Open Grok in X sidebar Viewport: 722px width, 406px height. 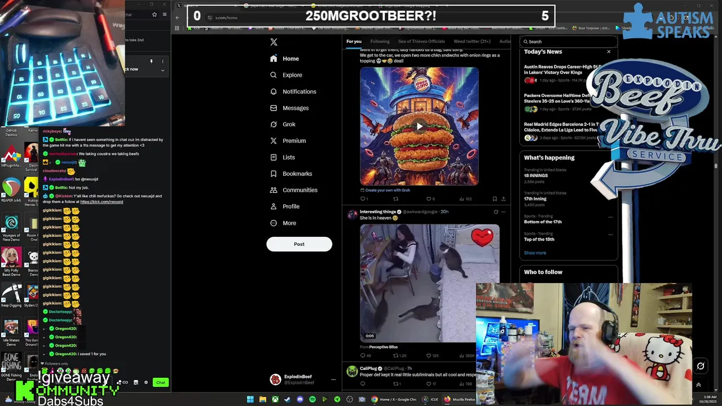[x=283, y=124]
